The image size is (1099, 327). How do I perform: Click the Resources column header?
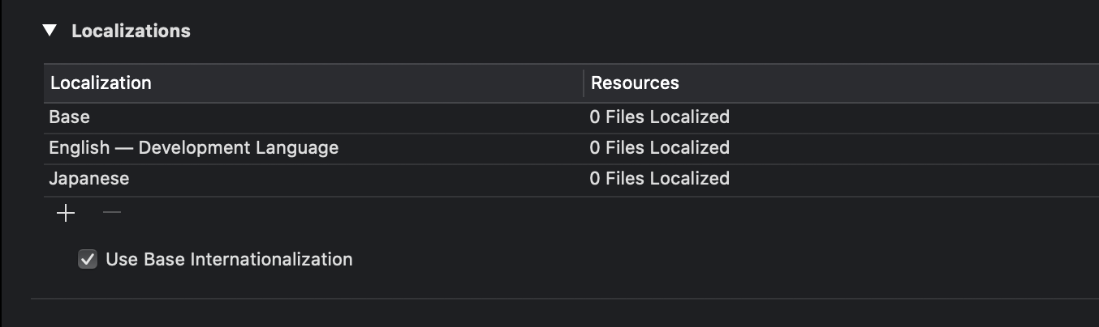[x=635, y=83]
